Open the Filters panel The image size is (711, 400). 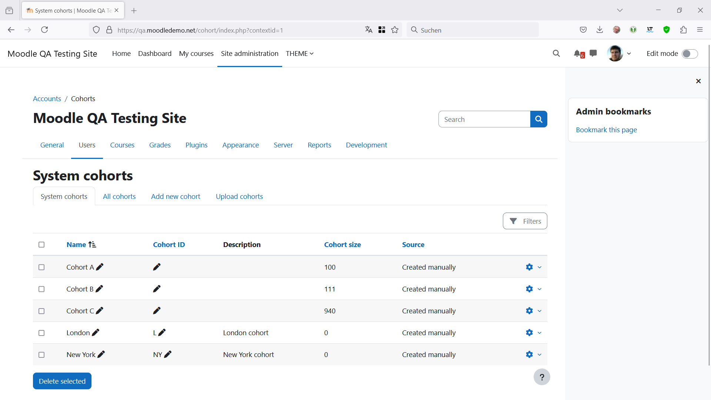click(525, 221)
